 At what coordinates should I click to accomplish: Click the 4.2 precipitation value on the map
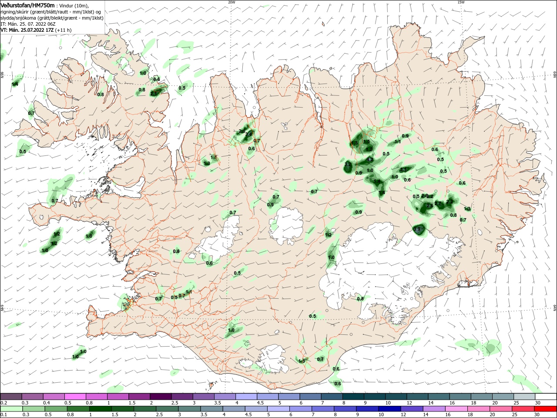(370, 160)
